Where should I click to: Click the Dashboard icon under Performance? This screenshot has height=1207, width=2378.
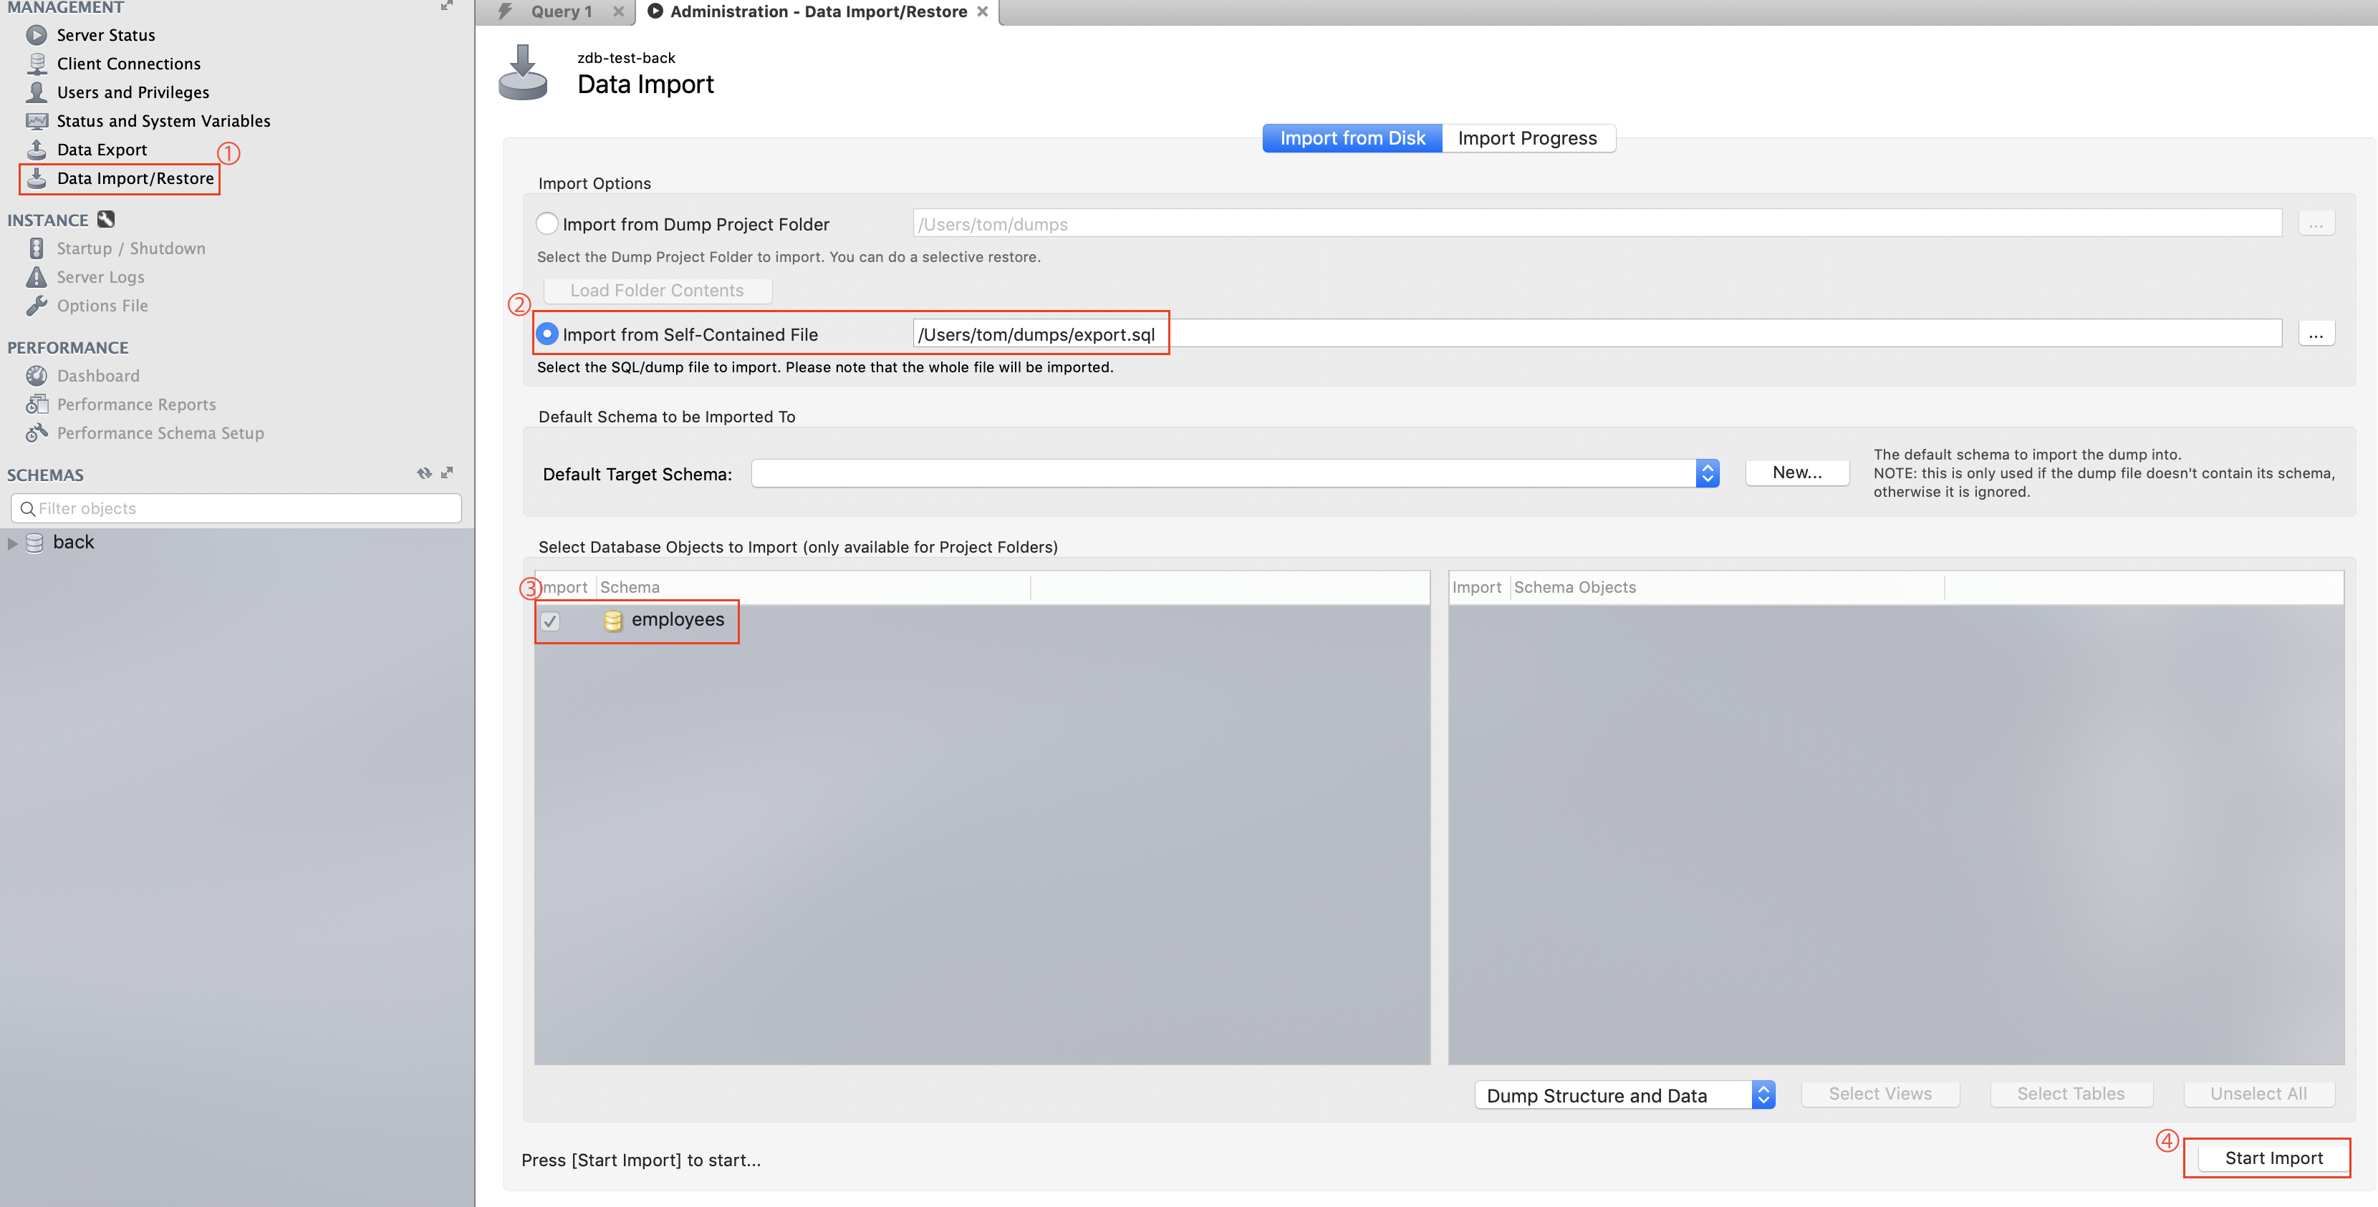pos(36,376)
